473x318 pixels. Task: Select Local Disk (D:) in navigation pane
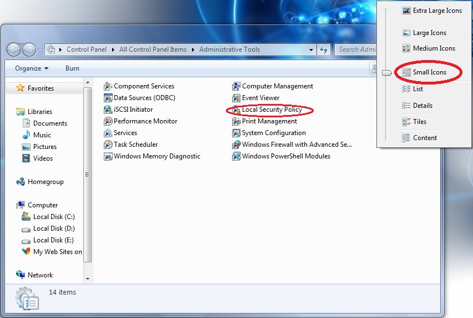point(48,228)
